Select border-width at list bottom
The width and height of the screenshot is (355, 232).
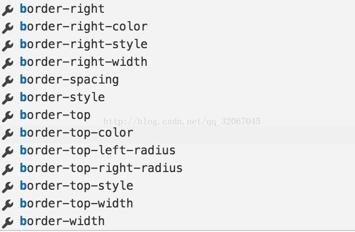[x=177, y=221]
